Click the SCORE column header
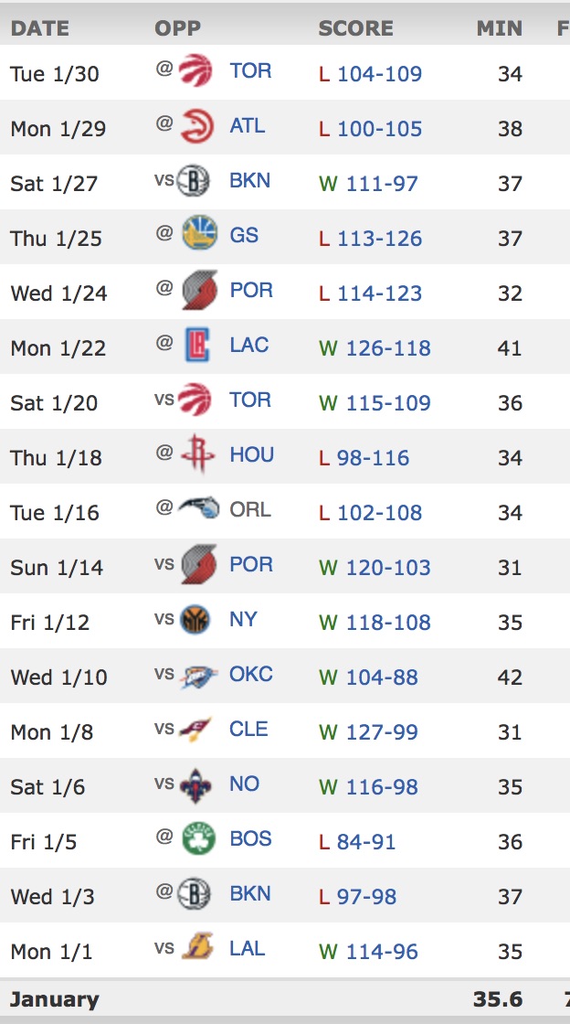Image resolution: width=570 pixels, height=1024 pixels. pos(355,28)
